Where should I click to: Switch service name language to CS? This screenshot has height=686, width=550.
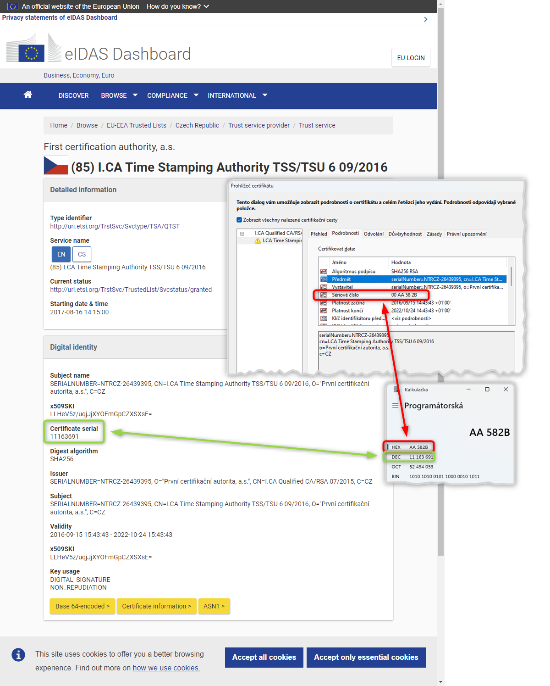tap(82, 254)
